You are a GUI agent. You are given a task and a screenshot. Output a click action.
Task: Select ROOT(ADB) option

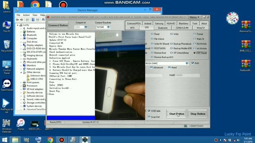(158, 48)
